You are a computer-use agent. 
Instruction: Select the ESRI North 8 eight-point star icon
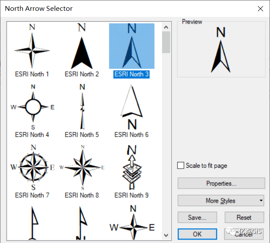(x=83, y=167)
